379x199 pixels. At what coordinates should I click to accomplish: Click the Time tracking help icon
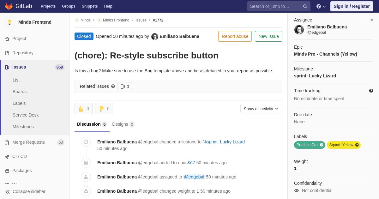click(371, 91)
